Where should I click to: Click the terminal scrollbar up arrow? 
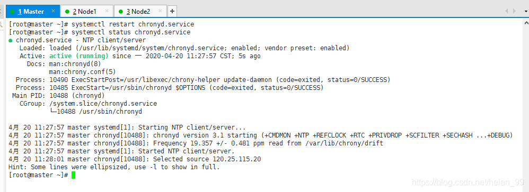pos(526,22)
